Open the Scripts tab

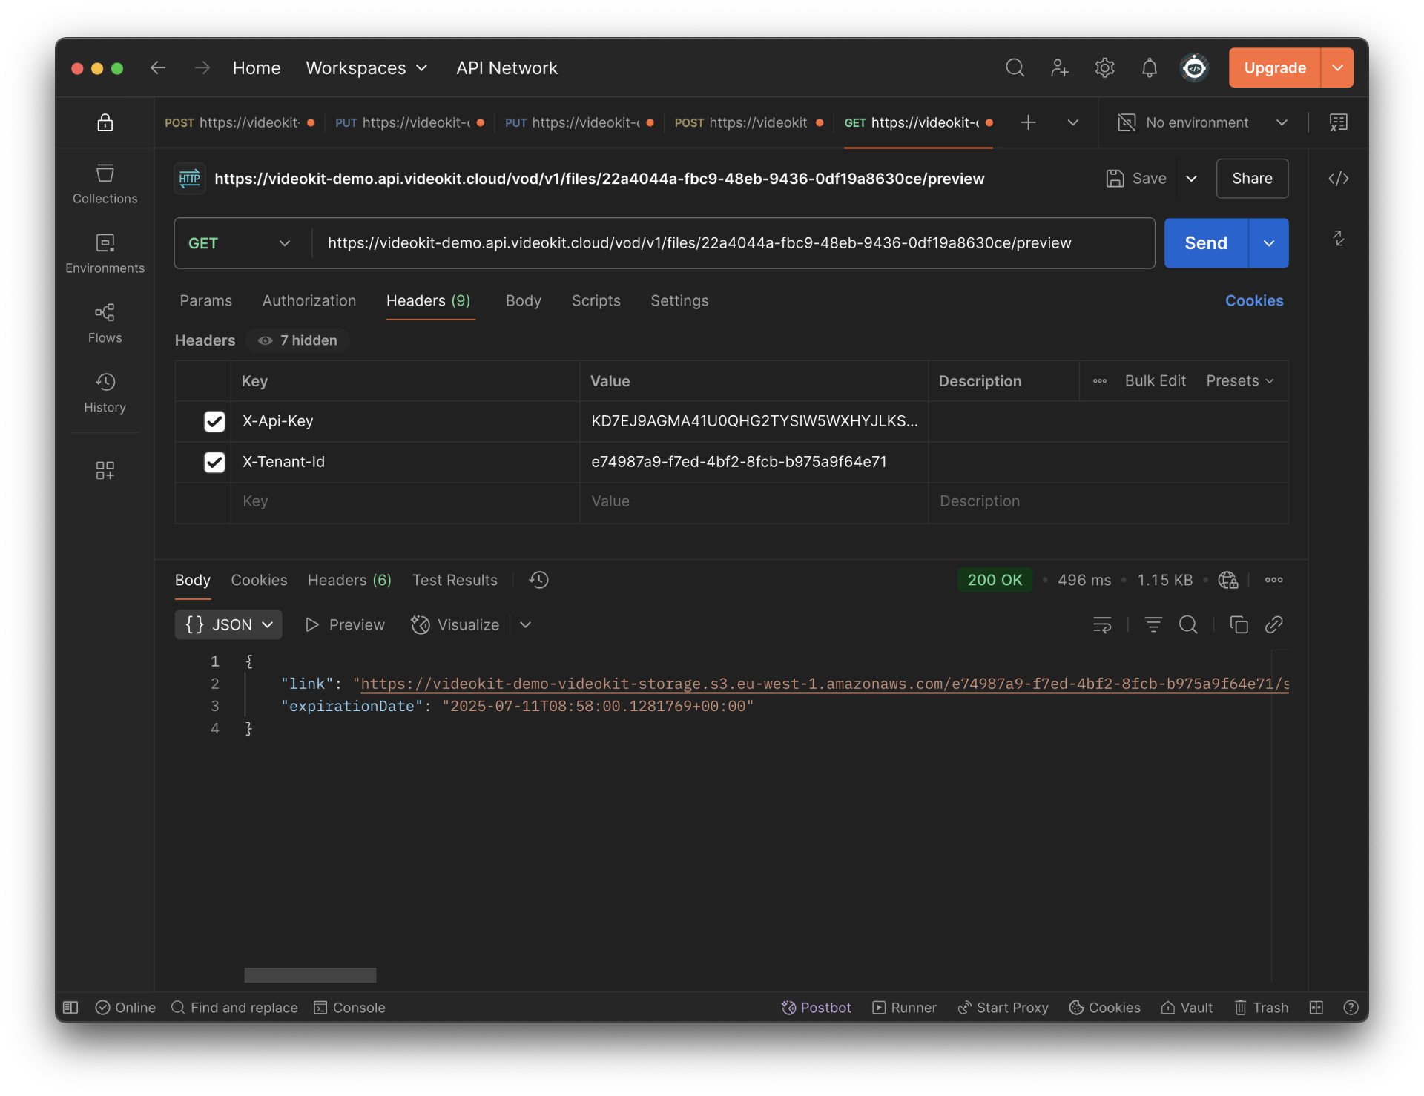pos(596,300)
